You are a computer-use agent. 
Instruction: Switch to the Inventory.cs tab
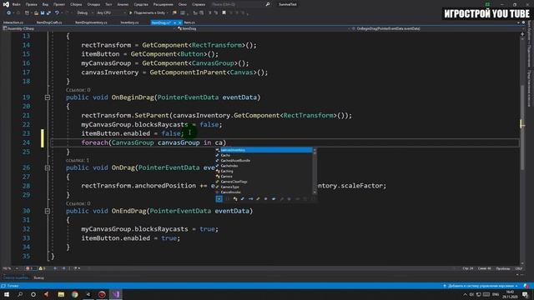pyautogui.click(x=129, y=22)
